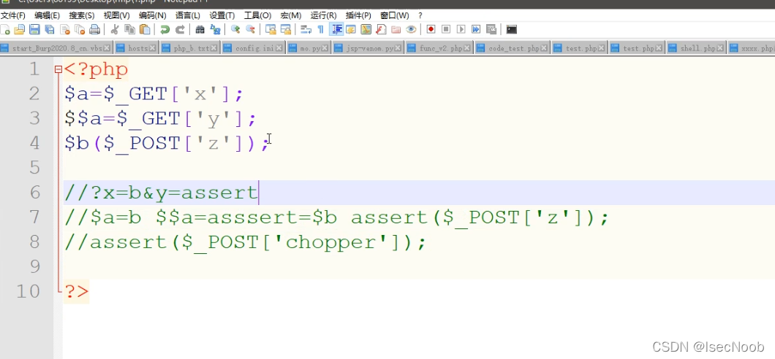The height and width of the screenshot is (359, 775).
Task: Create a new file with the toolbar icon
Action: point(5,30)
